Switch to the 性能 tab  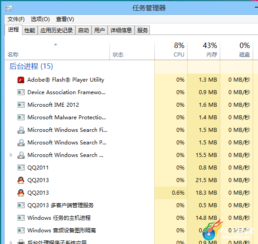(30, 30)
